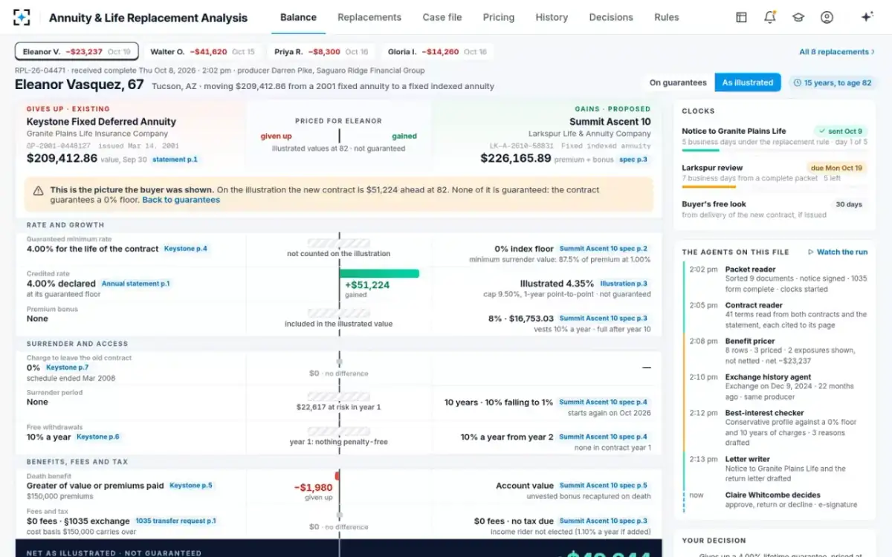This screenshot has width=892, height=557.
Task: Open the Decisions tab
Action: [x=611, y=17]
